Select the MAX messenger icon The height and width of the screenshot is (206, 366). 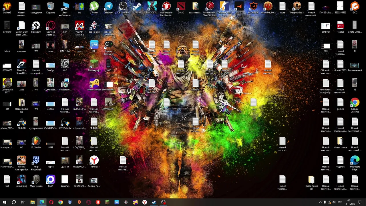coord(51,181)
